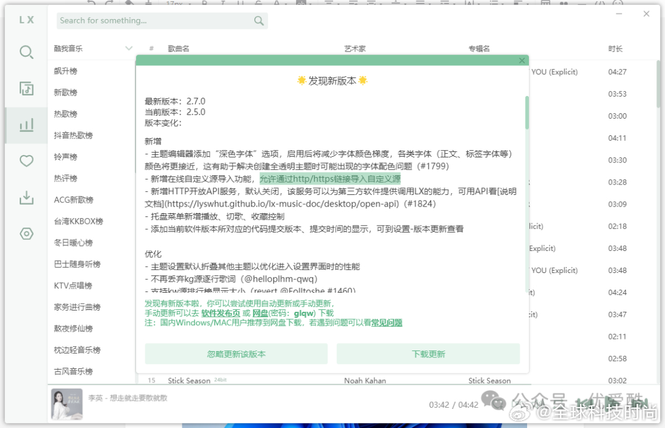The height and width of the screenshot is (428, 665).
Task: Click the 歌曲名 column header
Action: click(x=179, y=49)
